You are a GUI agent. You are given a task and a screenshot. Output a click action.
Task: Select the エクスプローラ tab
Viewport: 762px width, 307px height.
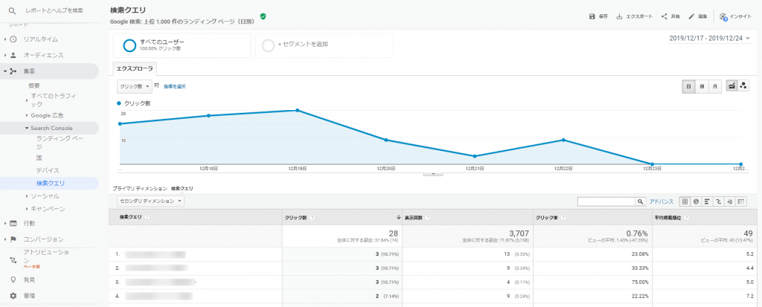click(x=135, y=68)
